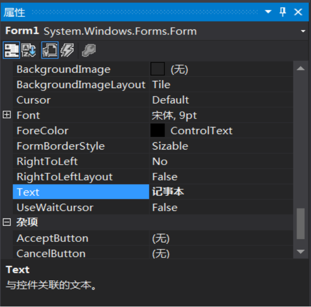Open Property Pages wrench icon
The height and width of the screenshot is (307, 311).
(x=87, y=50)
